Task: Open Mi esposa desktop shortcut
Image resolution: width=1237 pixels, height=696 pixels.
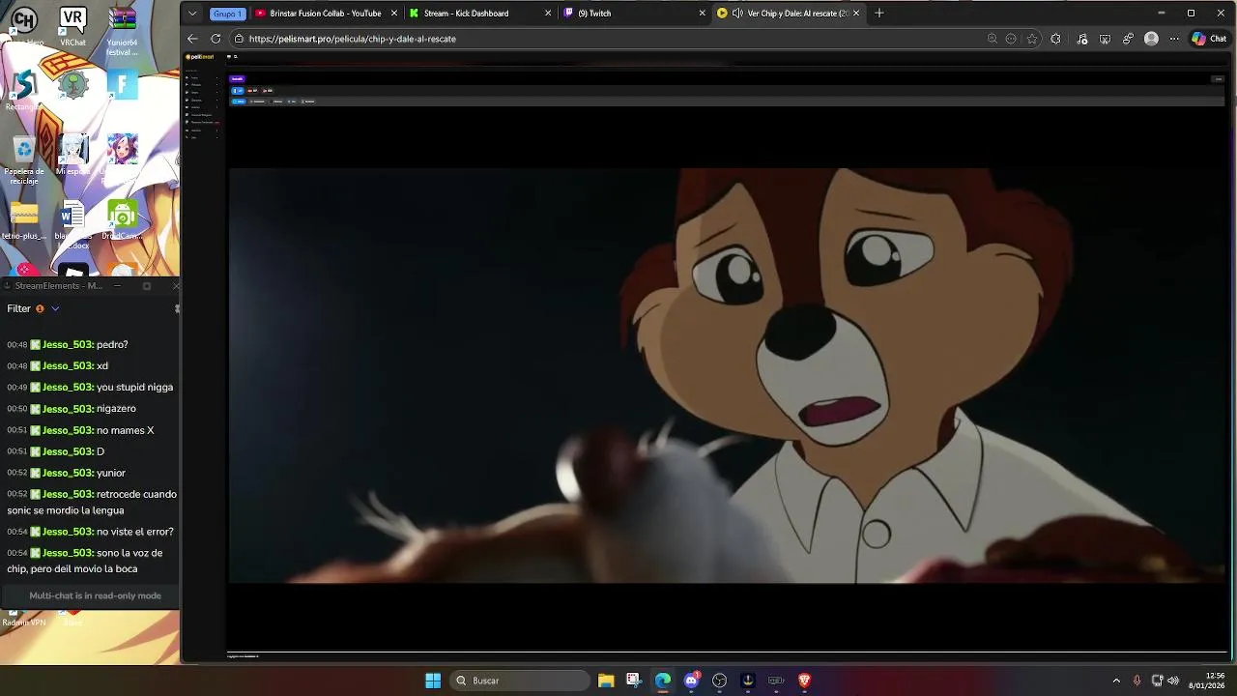Action: pyautogui.click(x=72, y=155)
